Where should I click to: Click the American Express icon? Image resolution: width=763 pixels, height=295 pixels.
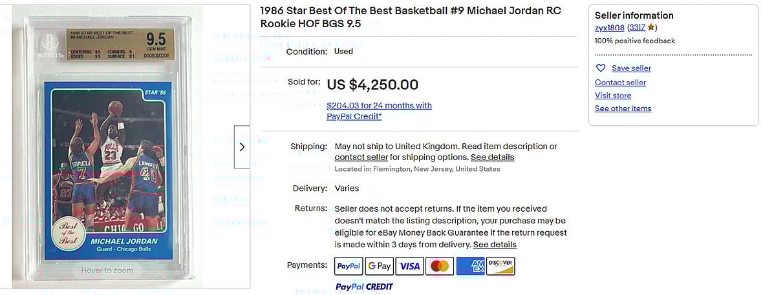pyautogui.click(x=470, y=266)
